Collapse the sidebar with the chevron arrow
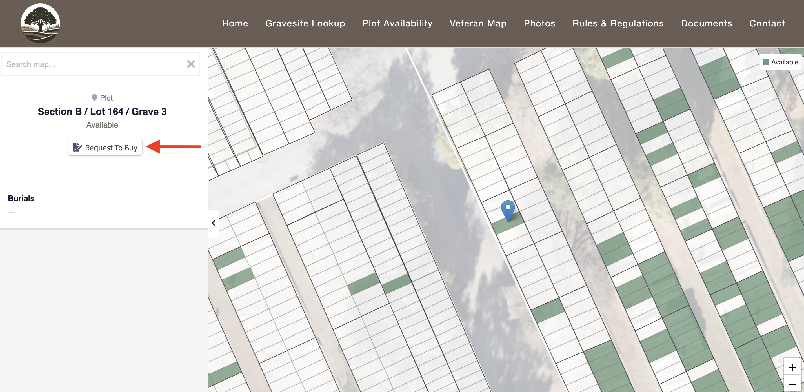The height and width of the screenshot is (392, 804). 214,223
